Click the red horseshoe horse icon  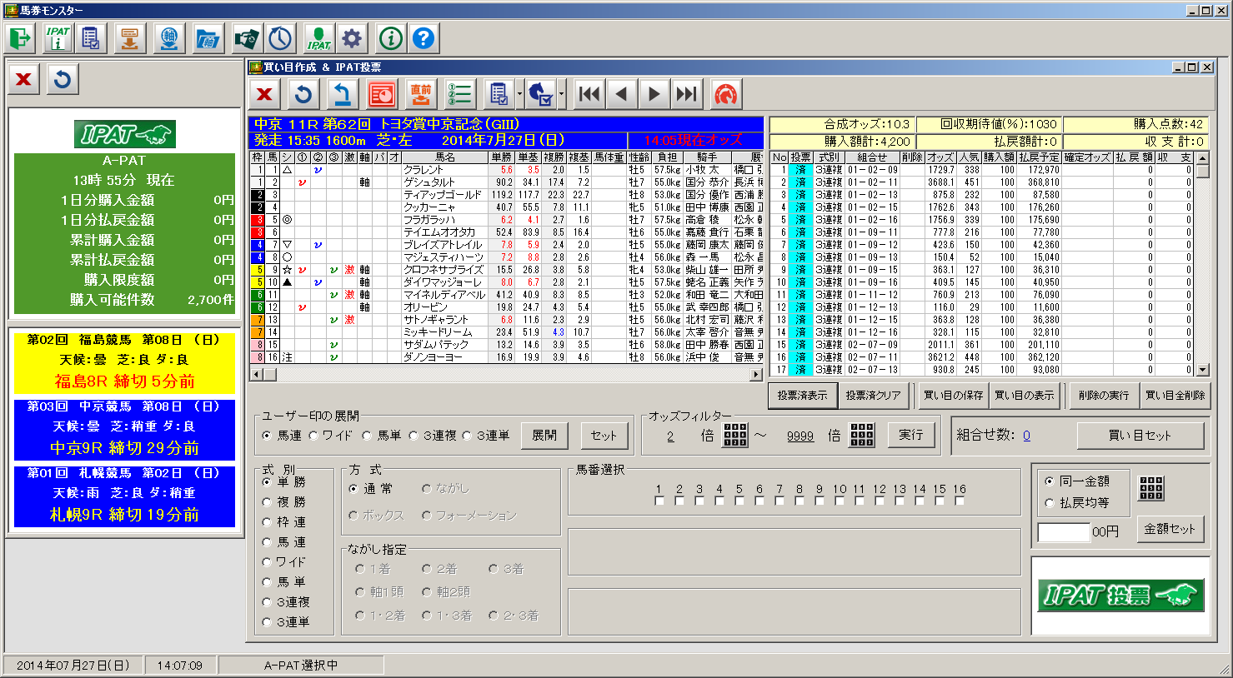click(725, 94)
